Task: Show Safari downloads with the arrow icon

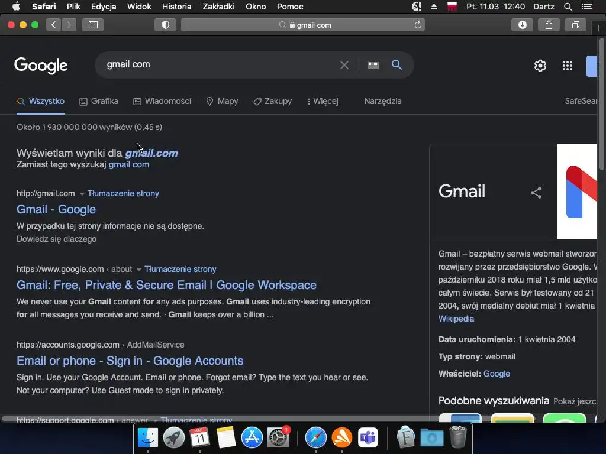Action: tap(522, 25)
